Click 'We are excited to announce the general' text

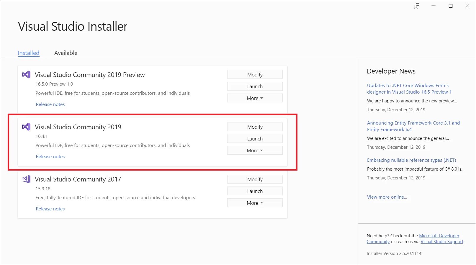tap(408, 138)
